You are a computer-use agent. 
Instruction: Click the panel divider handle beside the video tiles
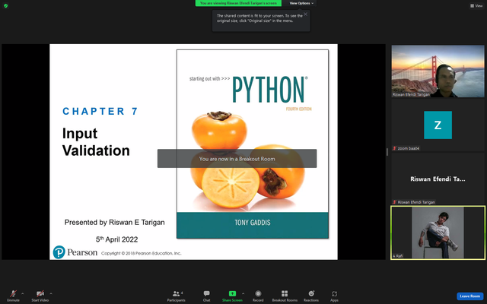pos(387,152)
